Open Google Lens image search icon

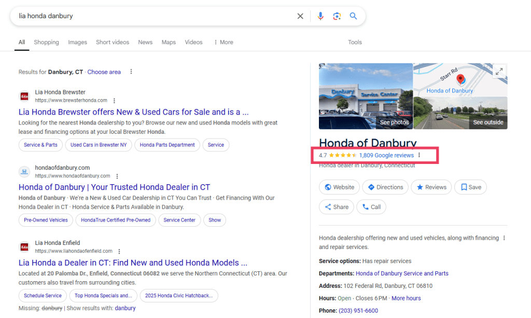click(337, 16)
